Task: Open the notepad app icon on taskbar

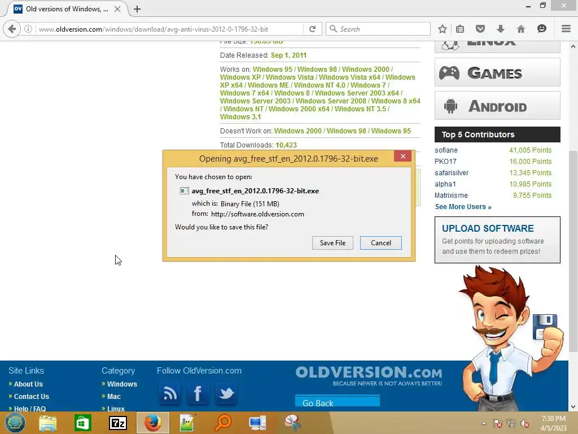Action: point(187,423)
